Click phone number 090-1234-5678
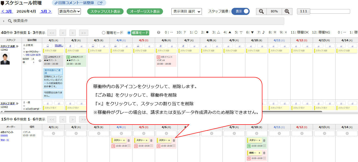The image size is (358, 162). 33,55
